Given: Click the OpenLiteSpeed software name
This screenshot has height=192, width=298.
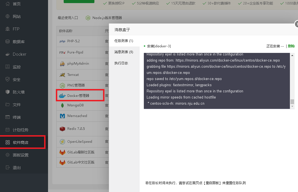Looking at the screenshot, I should tap(80, 142).
